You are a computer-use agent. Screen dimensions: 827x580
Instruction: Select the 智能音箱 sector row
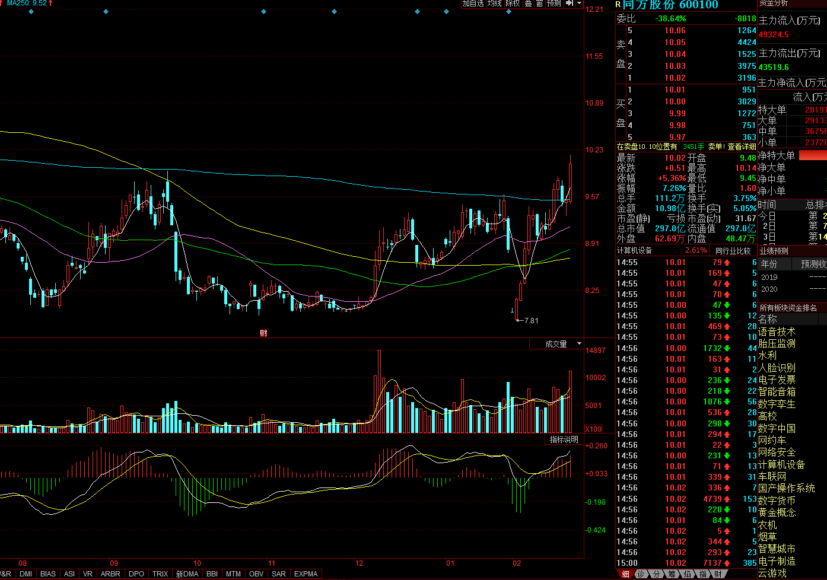pos(777,391)
